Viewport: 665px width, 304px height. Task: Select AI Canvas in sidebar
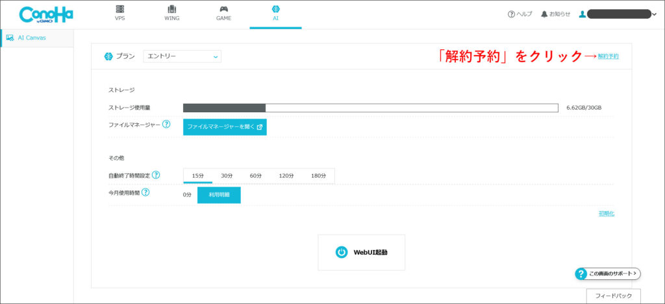(x=37, y=38)
